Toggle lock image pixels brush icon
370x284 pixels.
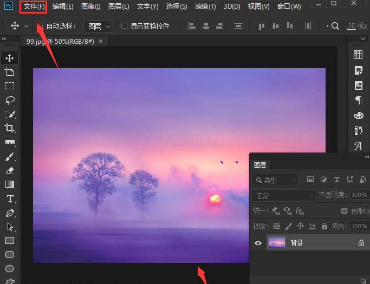click(288, 226)
